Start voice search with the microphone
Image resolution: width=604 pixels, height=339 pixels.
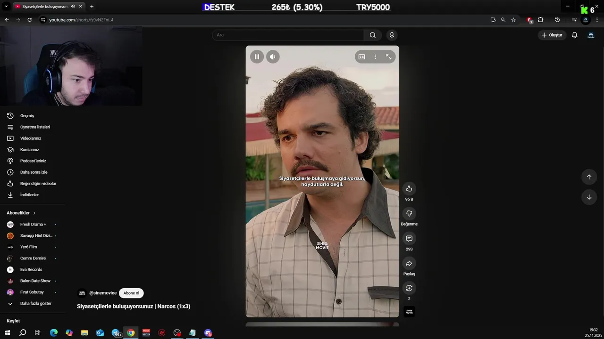392,35
